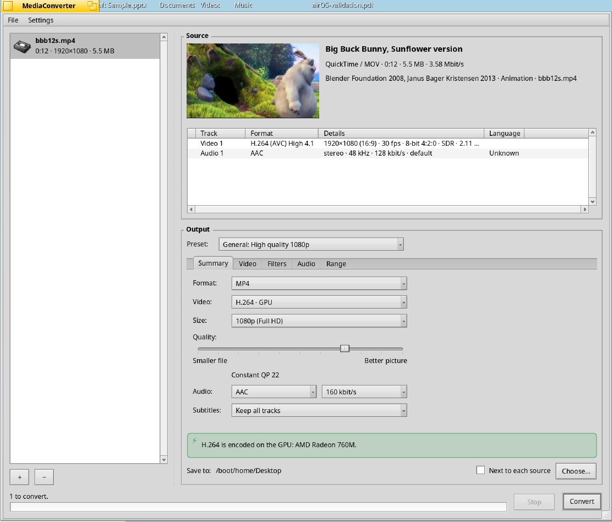Switch to the Range tab
612x522 pixels.
pos(336,263)
